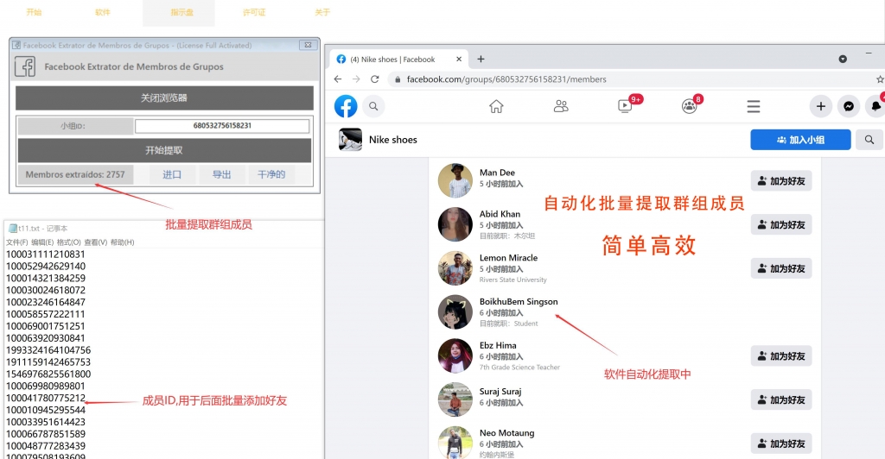This screenshot has height=459, width=885.
Task: Open the 许可证 tab at top
Action: 254,12
